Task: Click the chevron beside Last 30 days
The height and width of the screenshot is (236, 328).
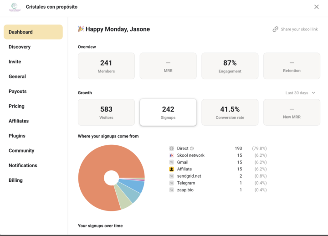Action: click(x=313, y=93)
